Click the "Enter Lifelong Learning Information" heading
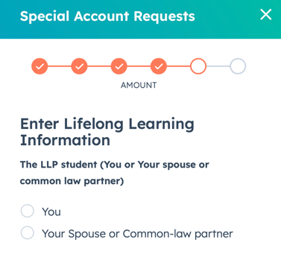This screenshot has width=281, height=277. pos(107,132)
